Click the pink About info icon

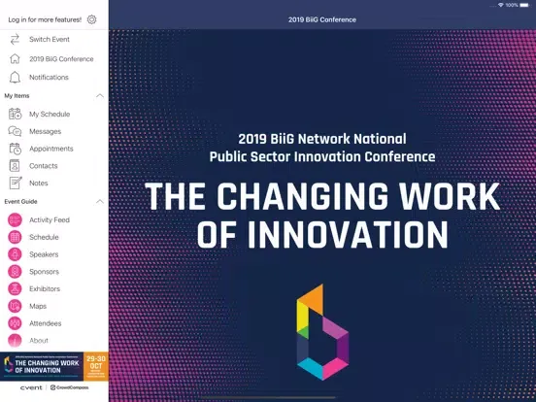point(15,341)
